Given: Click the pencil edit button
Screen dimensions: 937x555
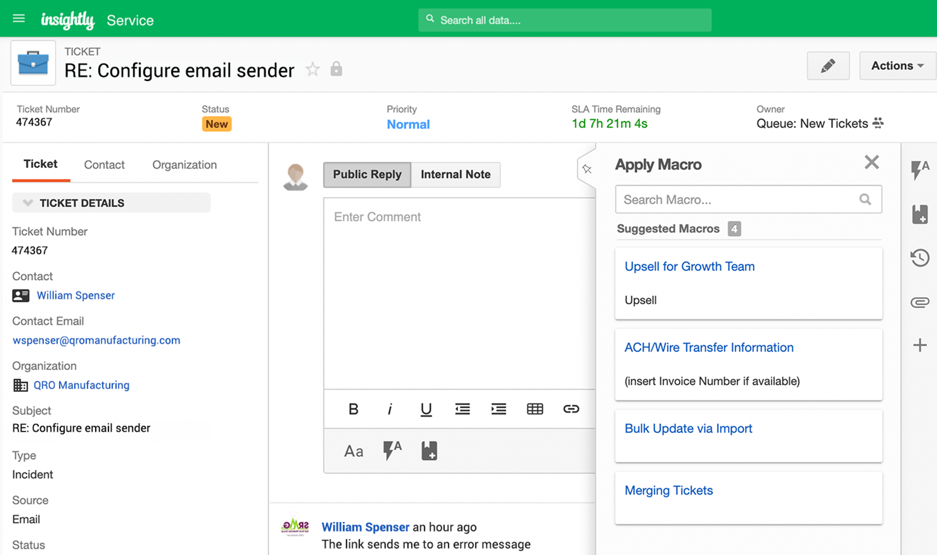Looking at the screenshot, I should [828, 66].
